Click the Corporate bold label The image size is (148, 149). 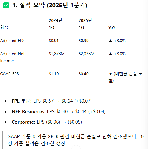coord(23,122)
